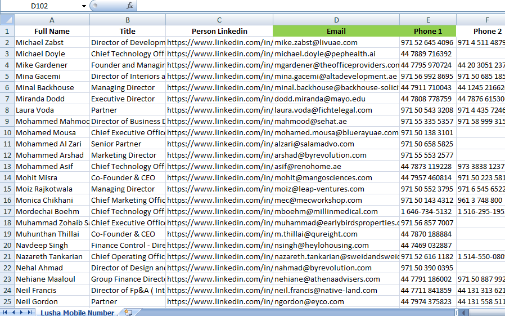Screen dimensions: 505x316
Task: Select Neil Francis's LinkedIn URL cell
Action: point(219,290)
